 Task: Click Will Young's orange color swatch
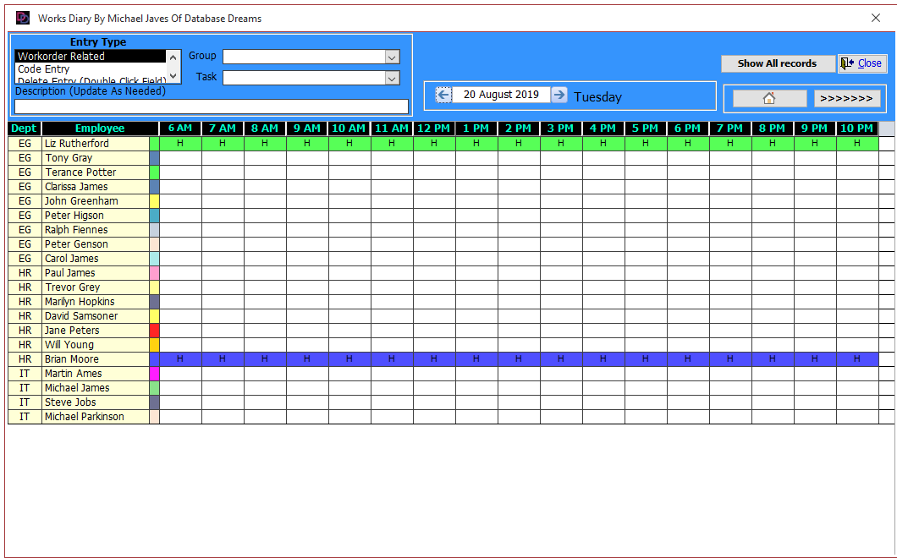click(x=155, y=345)
